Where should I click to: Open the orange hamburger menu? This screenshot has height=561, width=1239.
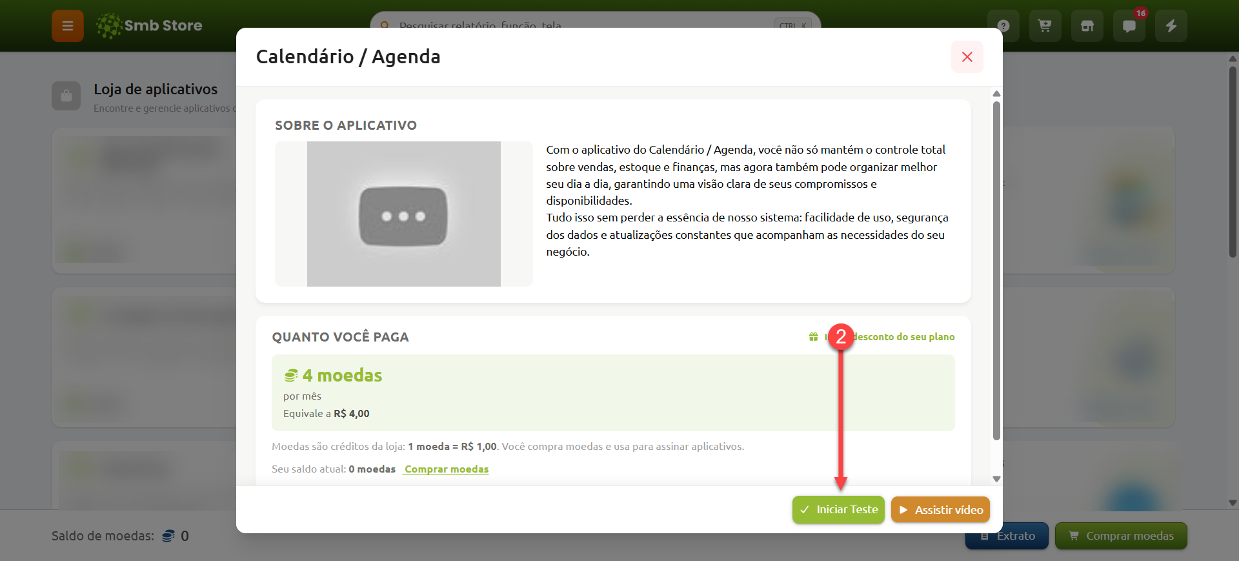(68, 26)
